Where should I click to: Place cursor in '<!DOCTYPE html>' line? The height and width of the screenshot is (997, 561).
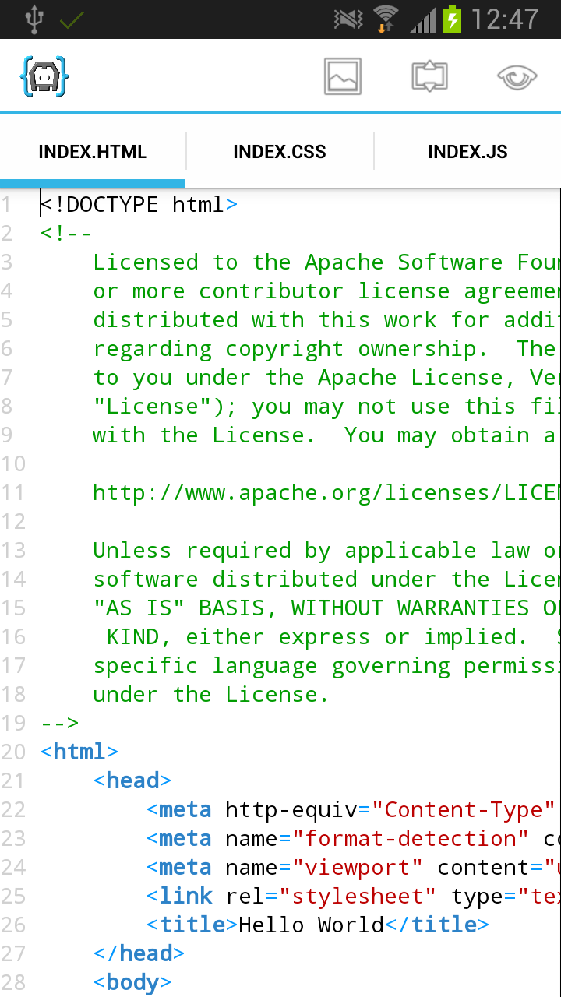pos(139,205)
